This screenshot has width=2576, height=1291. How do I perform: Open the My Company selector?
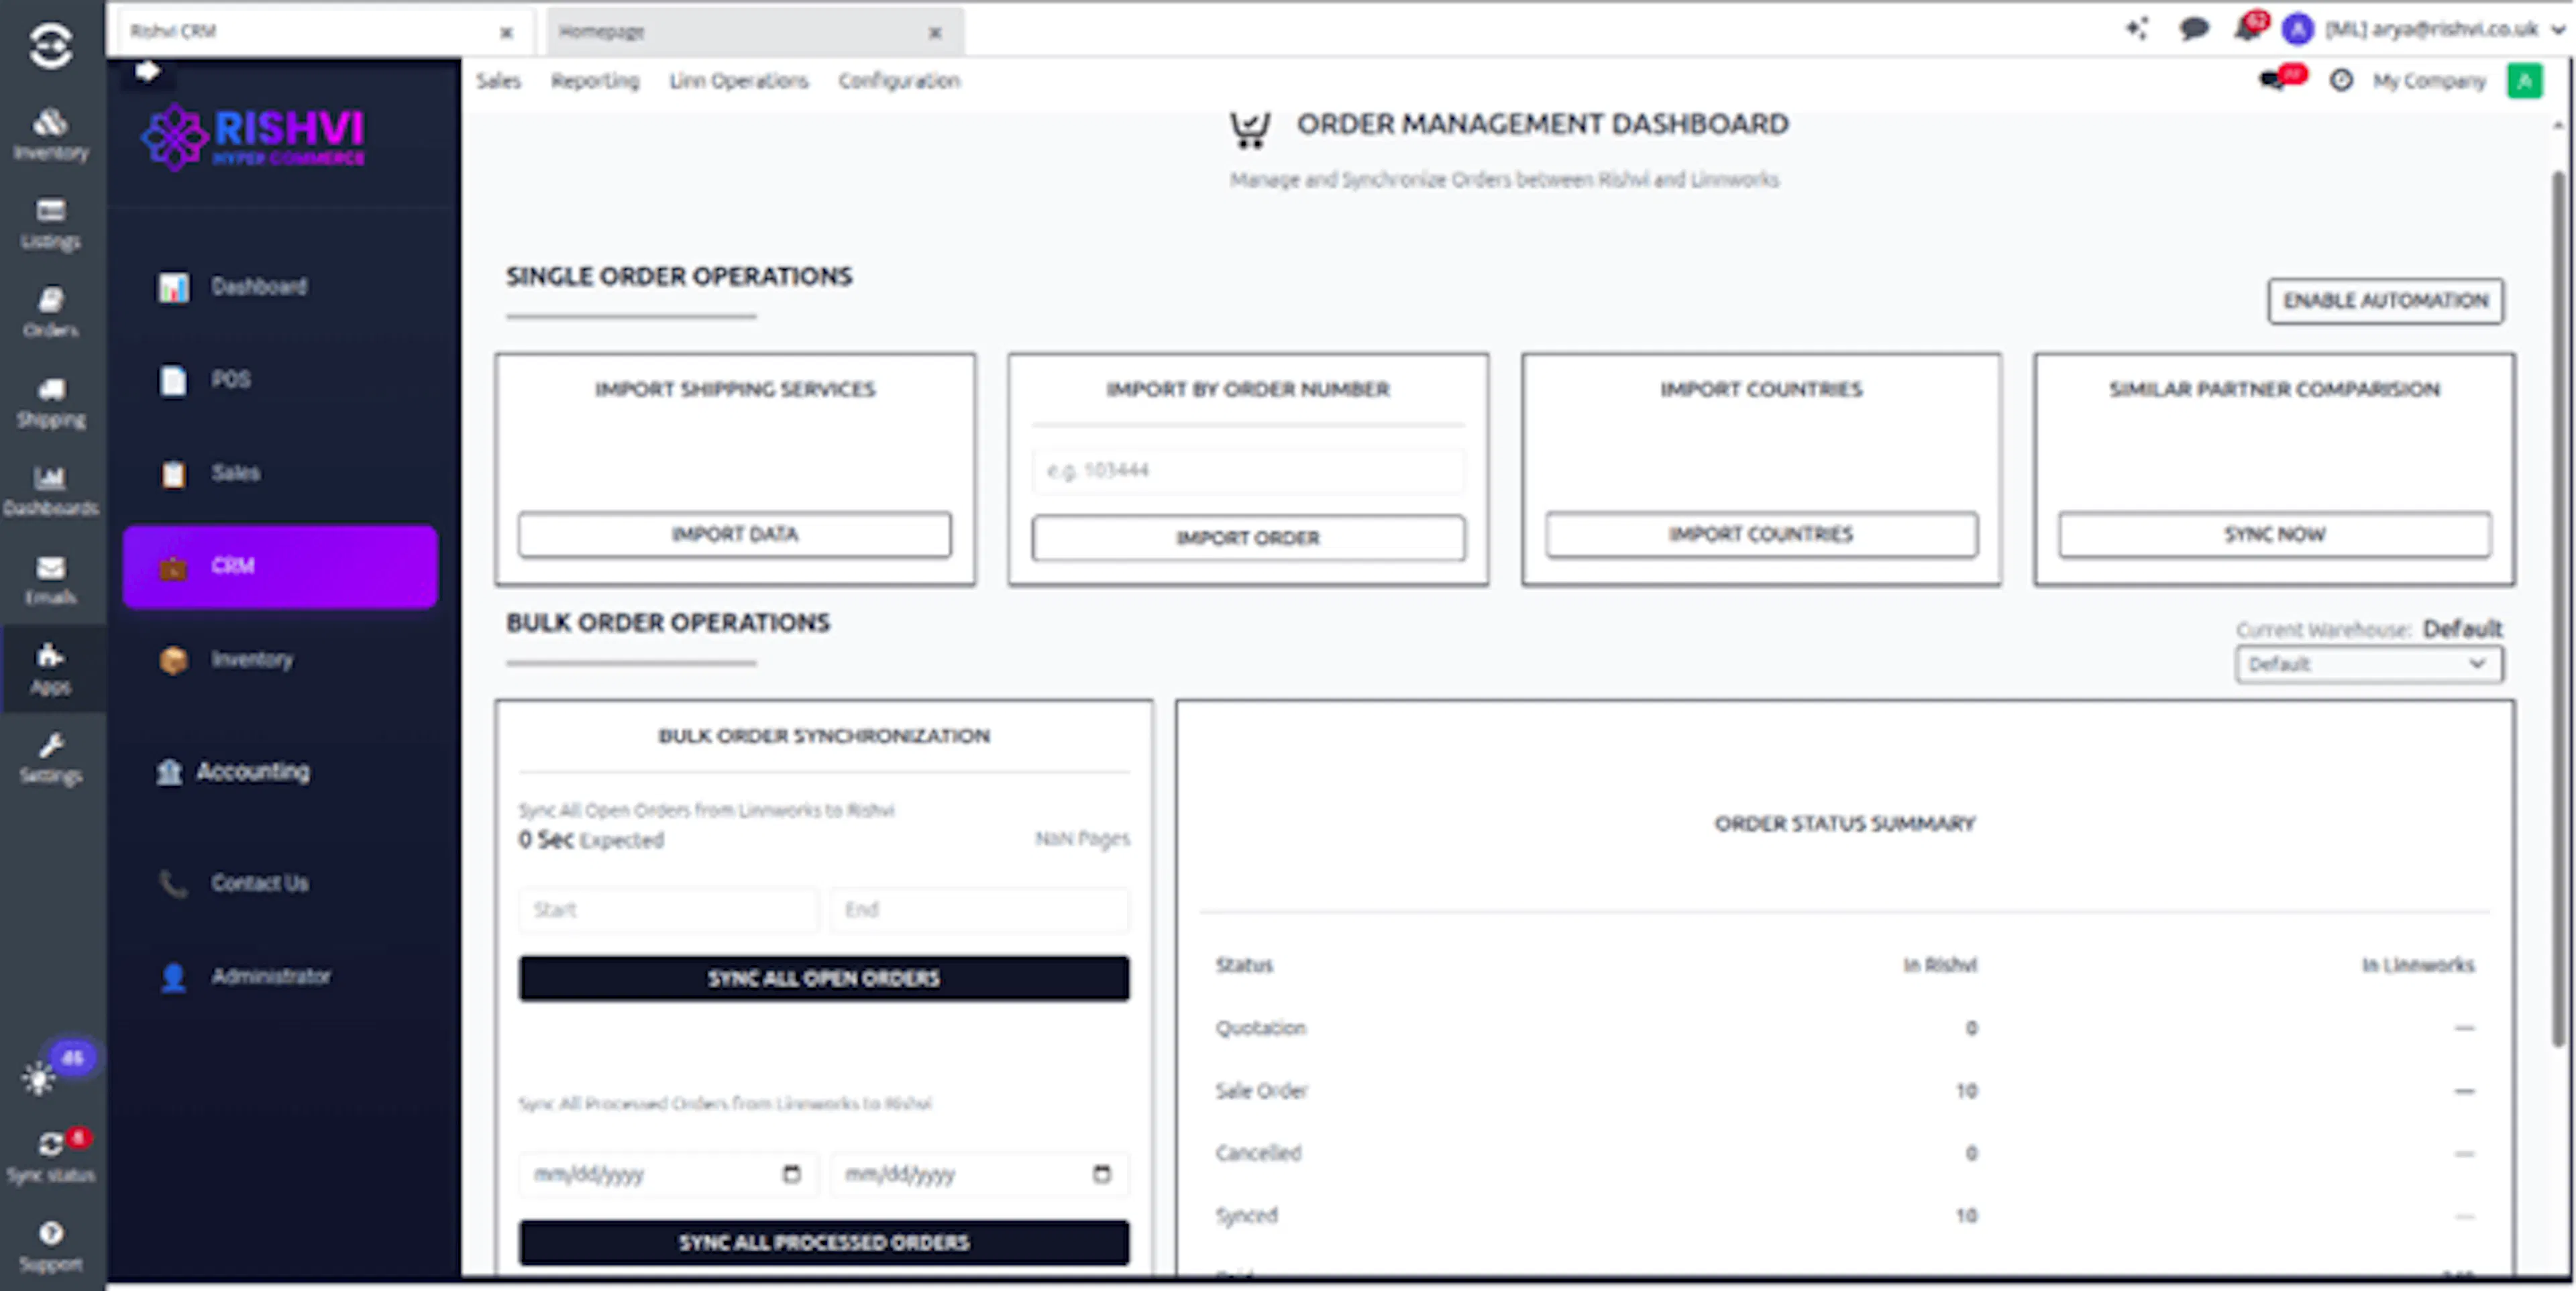(2429, 80)
